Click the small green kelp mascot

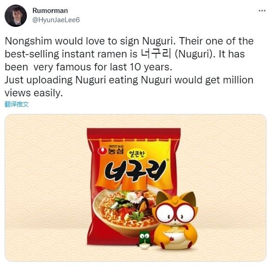click(144, 240)
